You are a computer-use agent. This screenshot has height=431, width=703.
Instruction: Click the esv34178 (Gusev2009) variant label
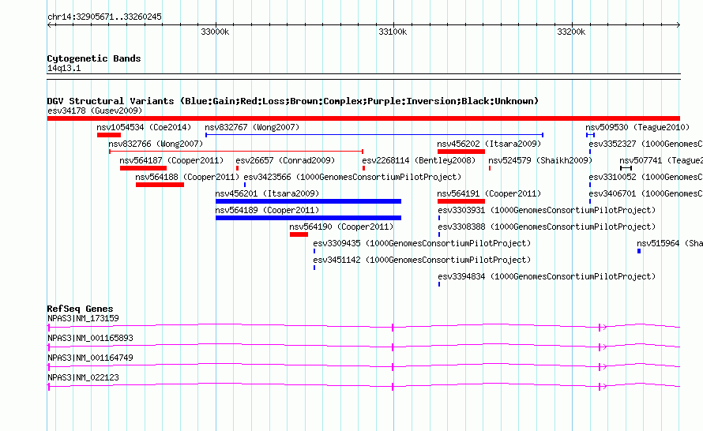point(95,111)
